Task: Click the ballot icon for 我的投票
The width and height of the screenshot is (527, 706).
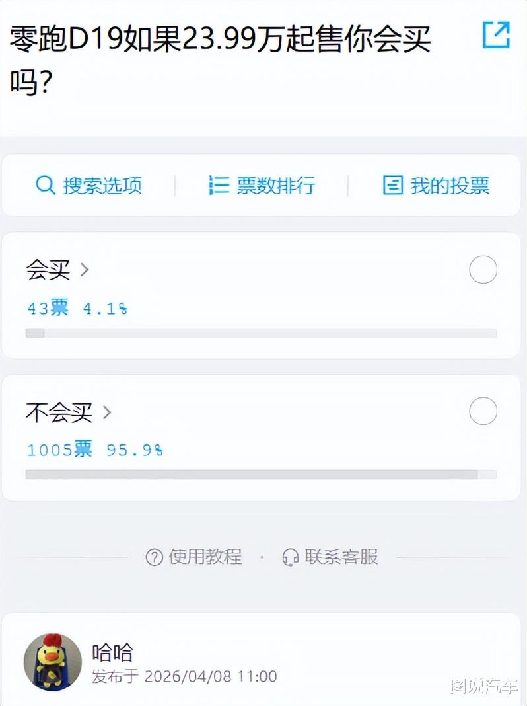Action: pos(393,186)
